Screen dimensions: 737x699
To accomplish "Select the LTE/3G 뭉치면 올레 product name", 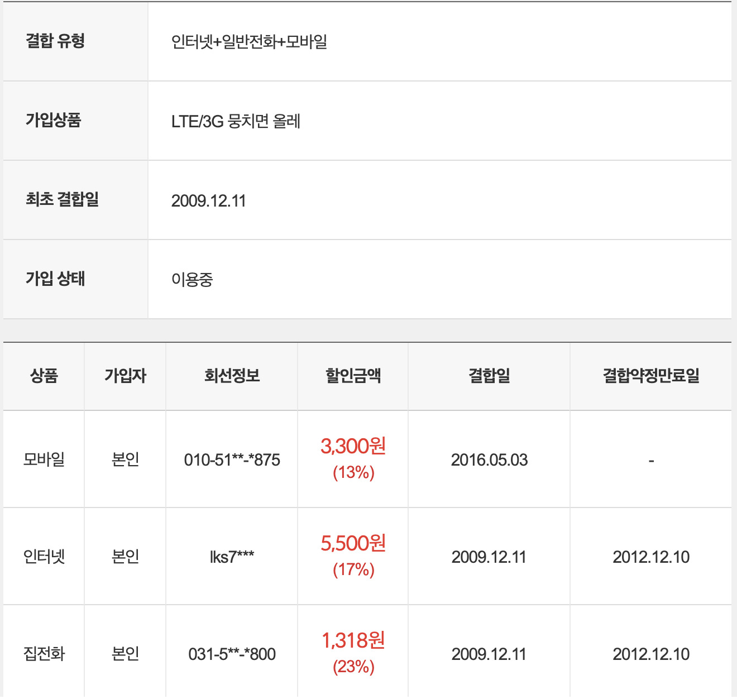I will 236,121.
